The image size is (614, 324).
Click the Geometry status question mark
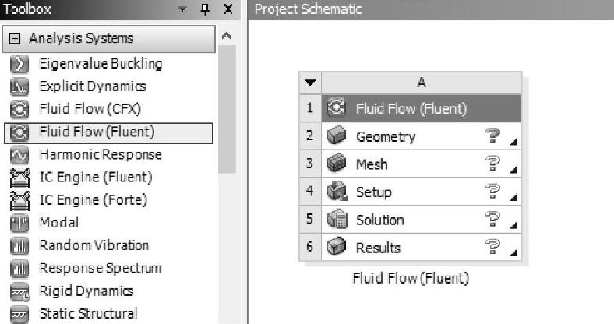point(492,136)
